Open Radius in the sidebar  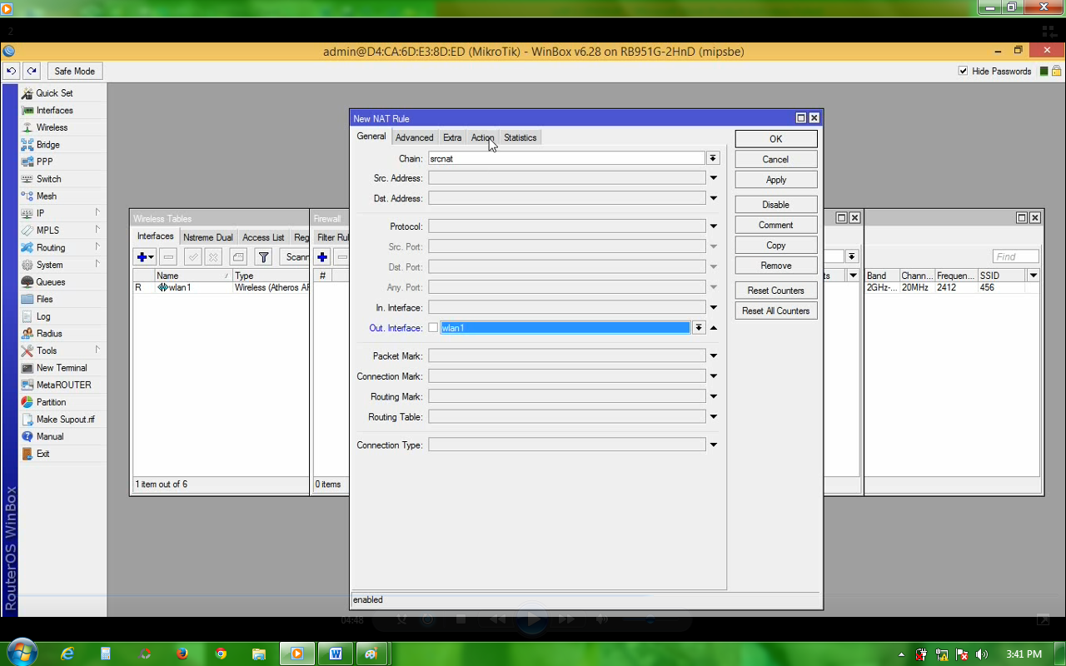click(x=49, y=334)
